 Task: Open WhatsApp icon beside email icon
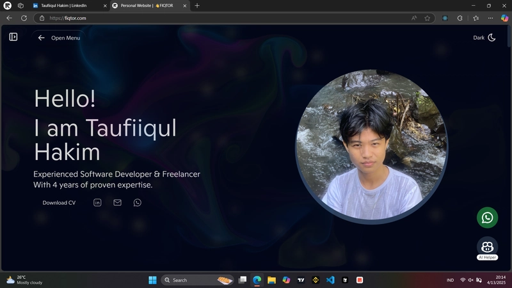(x=138, y=202)
